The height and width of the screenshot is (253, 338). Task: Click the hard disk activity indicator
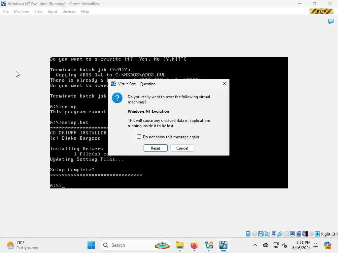point(248,234)
